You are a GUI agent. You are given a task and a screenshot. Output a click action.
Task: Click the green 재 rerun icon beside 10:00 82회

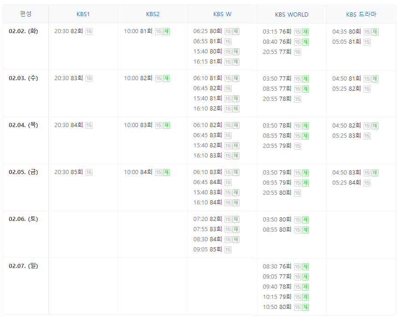point(166,78)
